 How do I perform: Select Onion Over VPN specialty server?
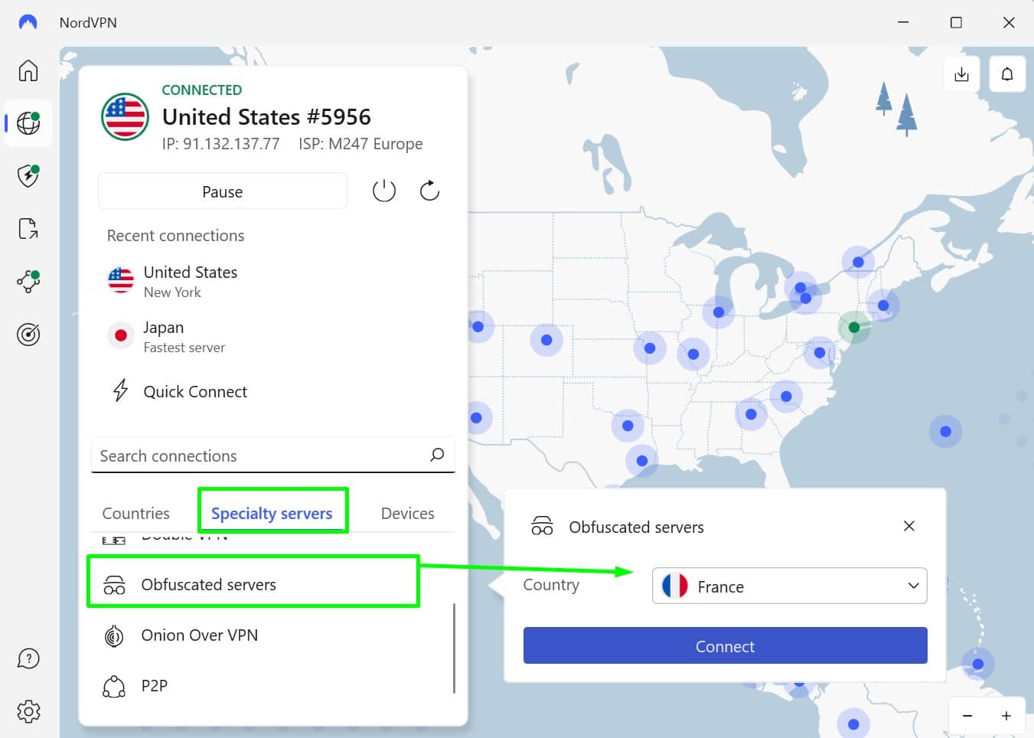coord(199,635)
